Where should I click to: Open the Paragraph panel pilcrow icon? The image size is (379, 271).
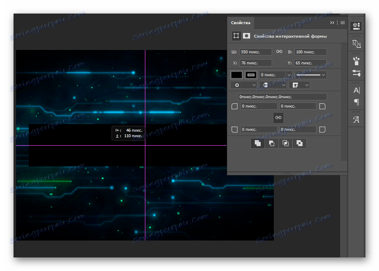[x=356, y=102]
